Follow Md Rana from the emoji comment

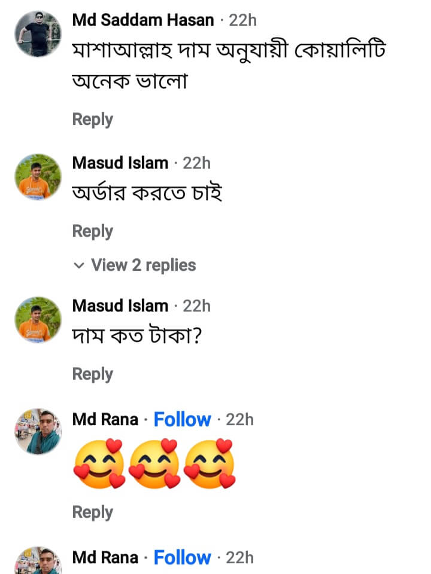(182, 420)
